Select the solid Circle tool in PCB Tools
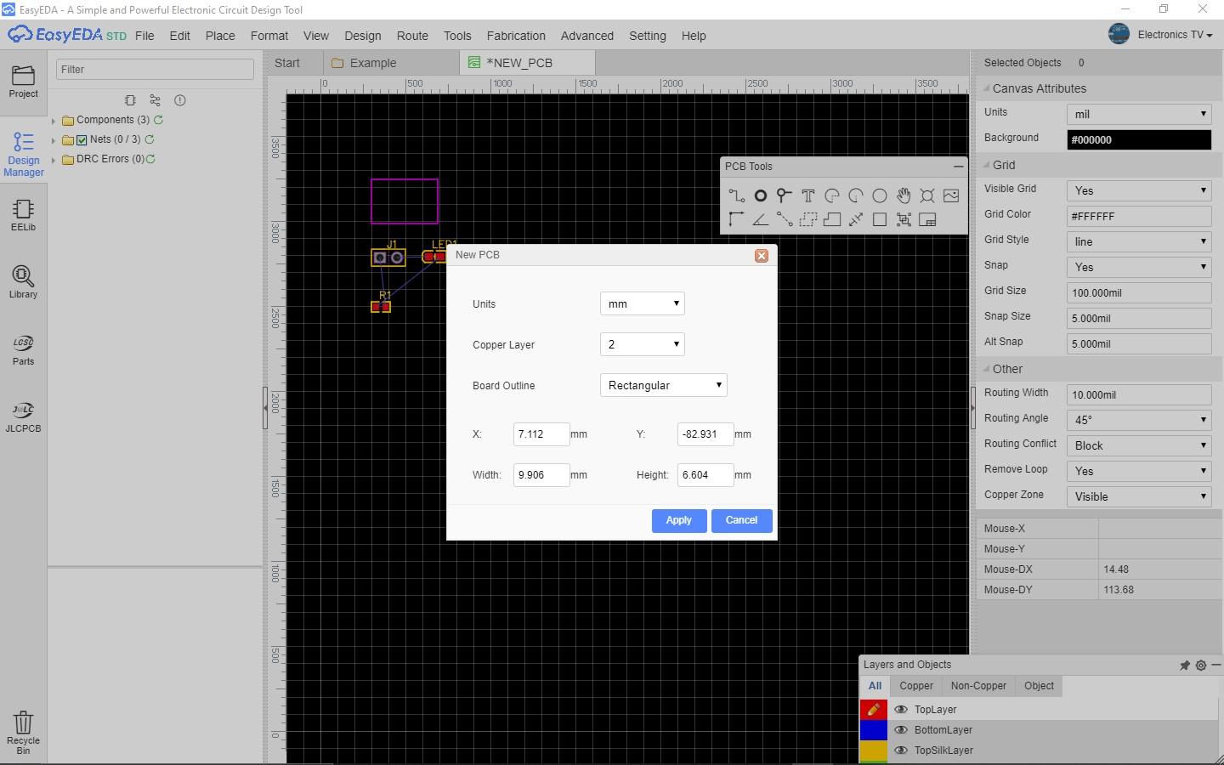This screenshot has width=1224, height=765. point(880,195)
